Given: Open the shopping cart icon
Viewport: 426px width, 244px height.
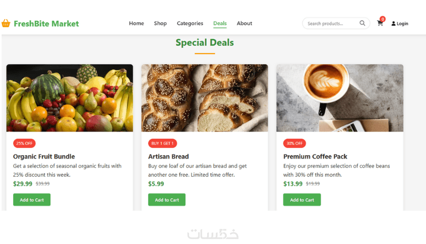Looking at the screenshot, I should [x=380, y=23].
